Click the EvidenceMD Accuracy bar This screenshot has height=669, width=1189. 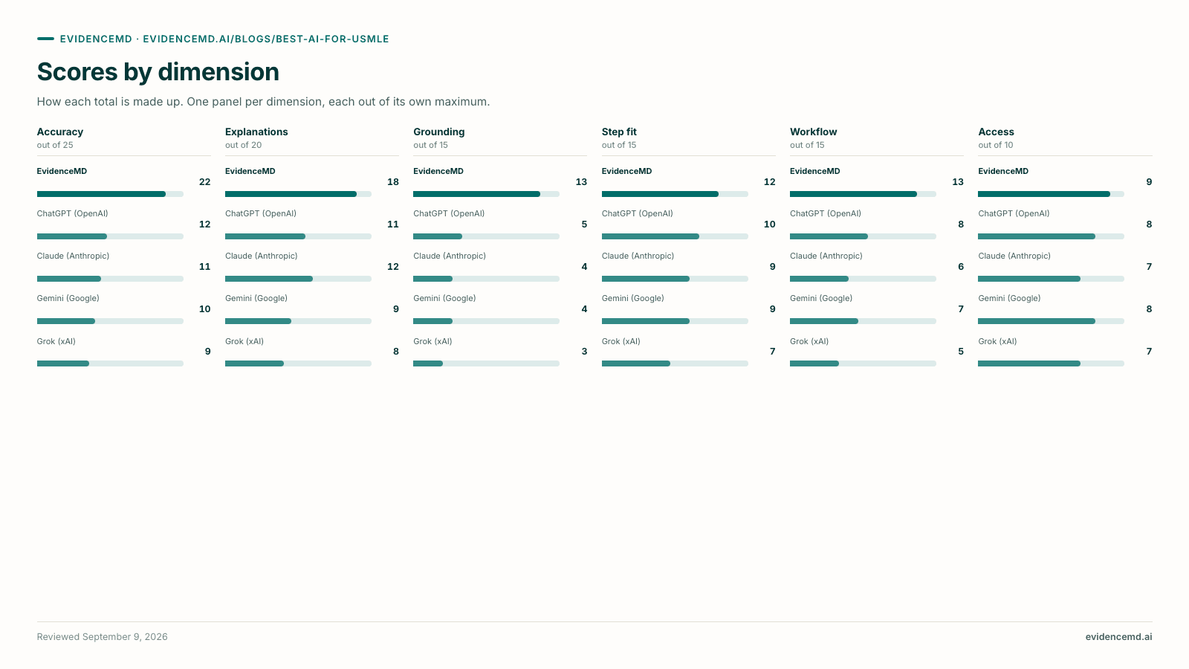(110, 194)
